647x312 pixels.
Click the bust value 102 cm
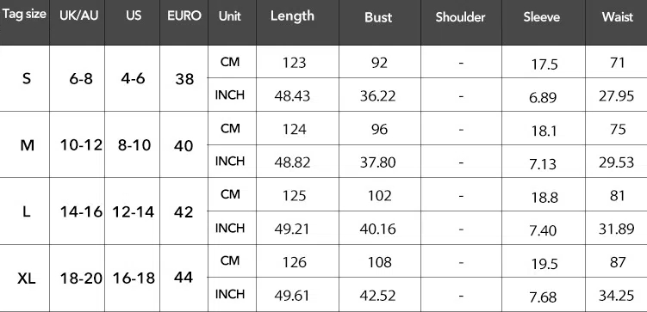pyautogui.click(x=379, y=195)
